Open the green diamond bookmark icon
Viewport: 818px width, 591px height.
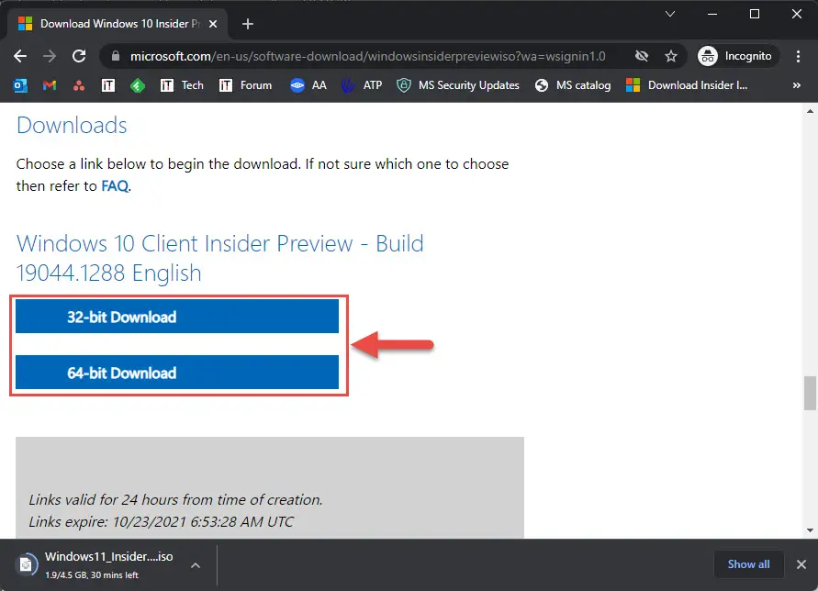click(x=137, y=85)
